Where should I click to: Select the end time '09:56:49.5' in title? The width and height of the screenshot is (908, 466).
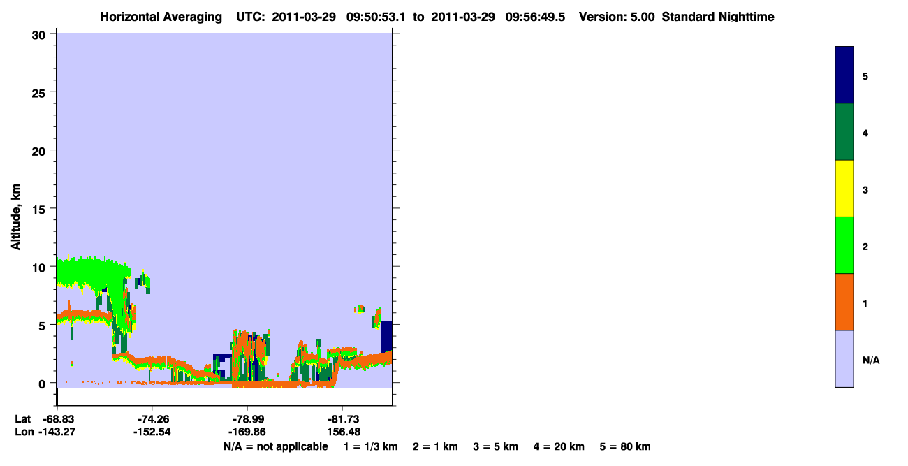point(537,17)
